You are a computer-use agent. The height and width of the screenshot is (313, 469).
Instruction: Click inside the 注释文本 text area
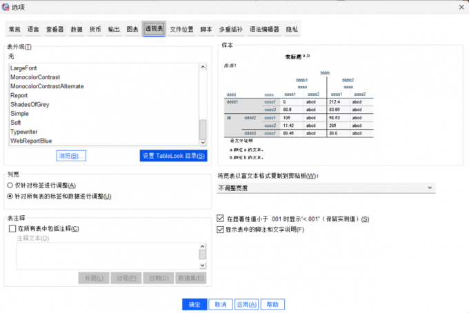[108, 256]
